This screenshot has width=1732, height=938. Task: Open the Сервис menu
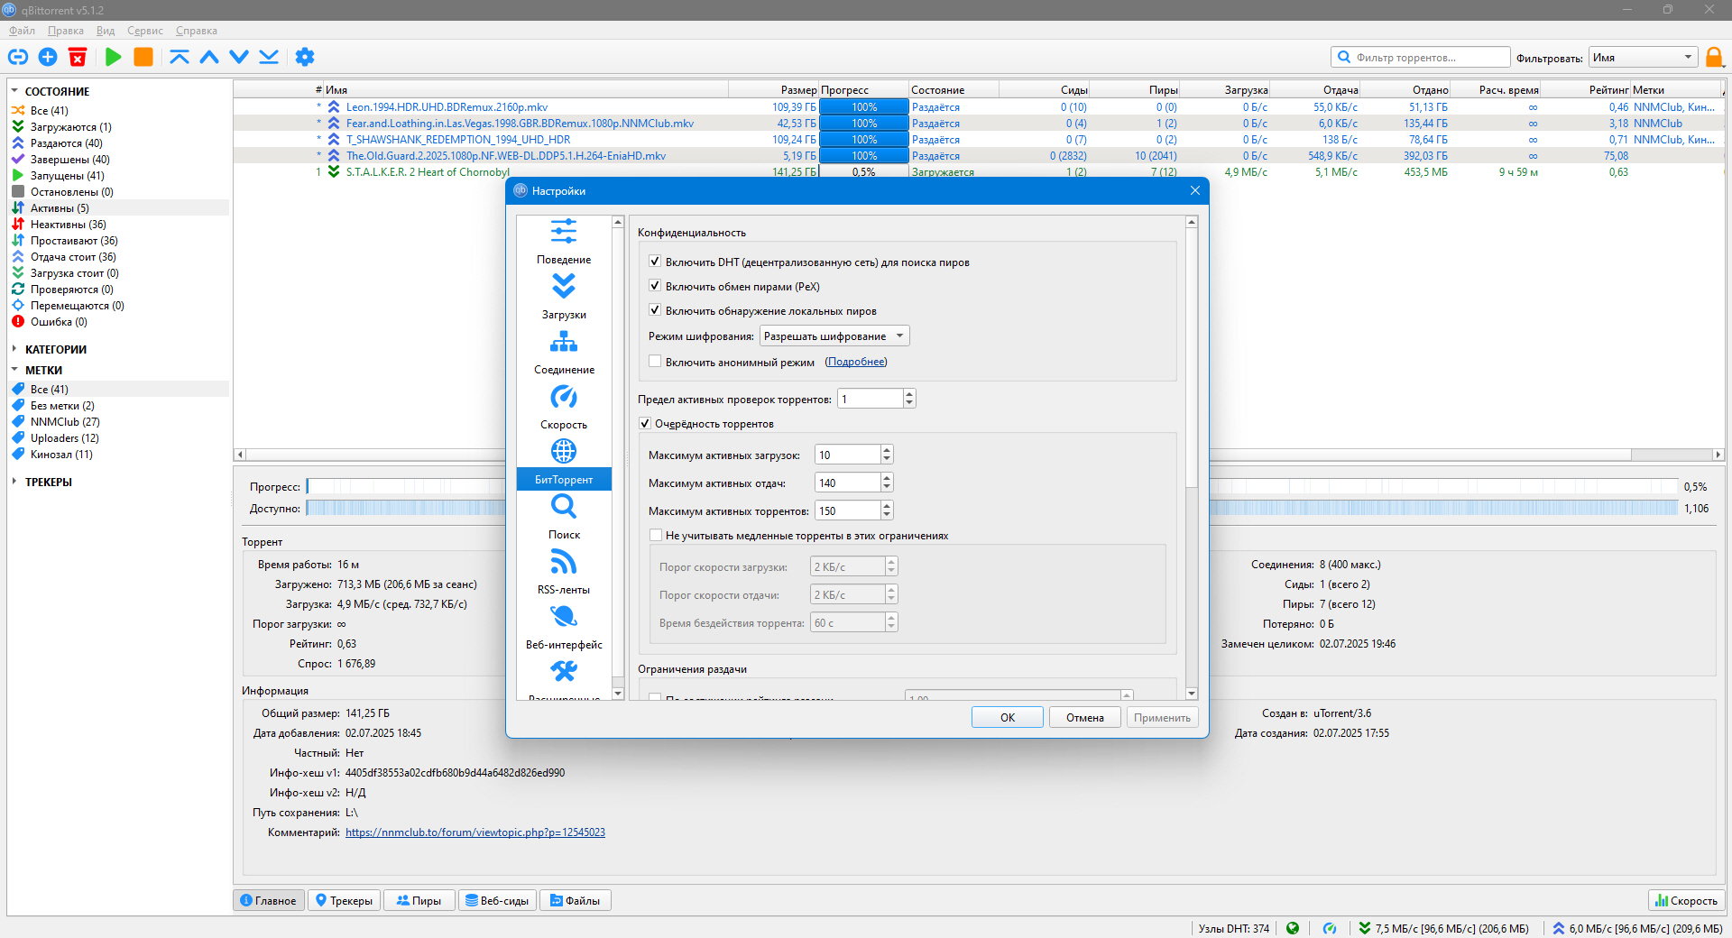pos(144,31)
